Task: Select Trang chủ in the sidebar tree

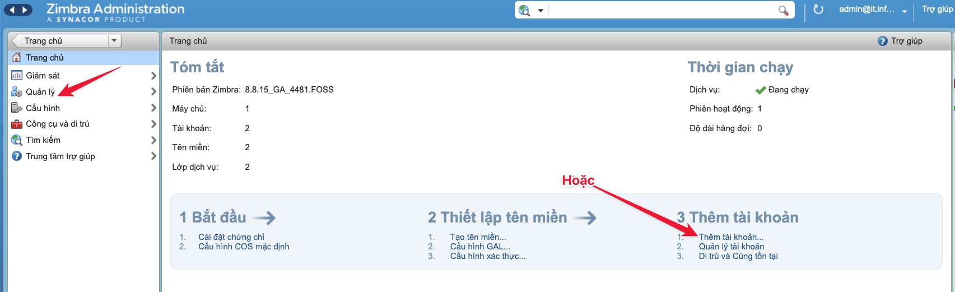Action: coord(45,58)
